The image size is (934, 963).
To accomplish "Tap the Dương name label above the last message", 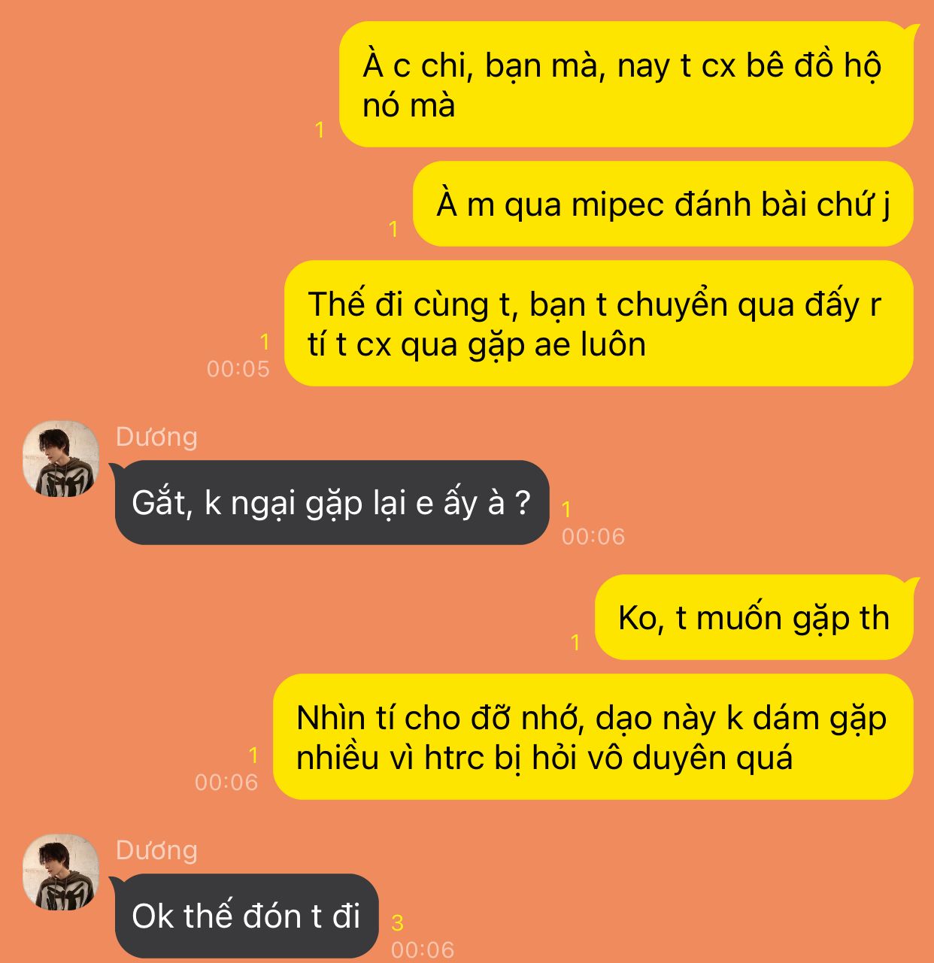I will point(156,850).
